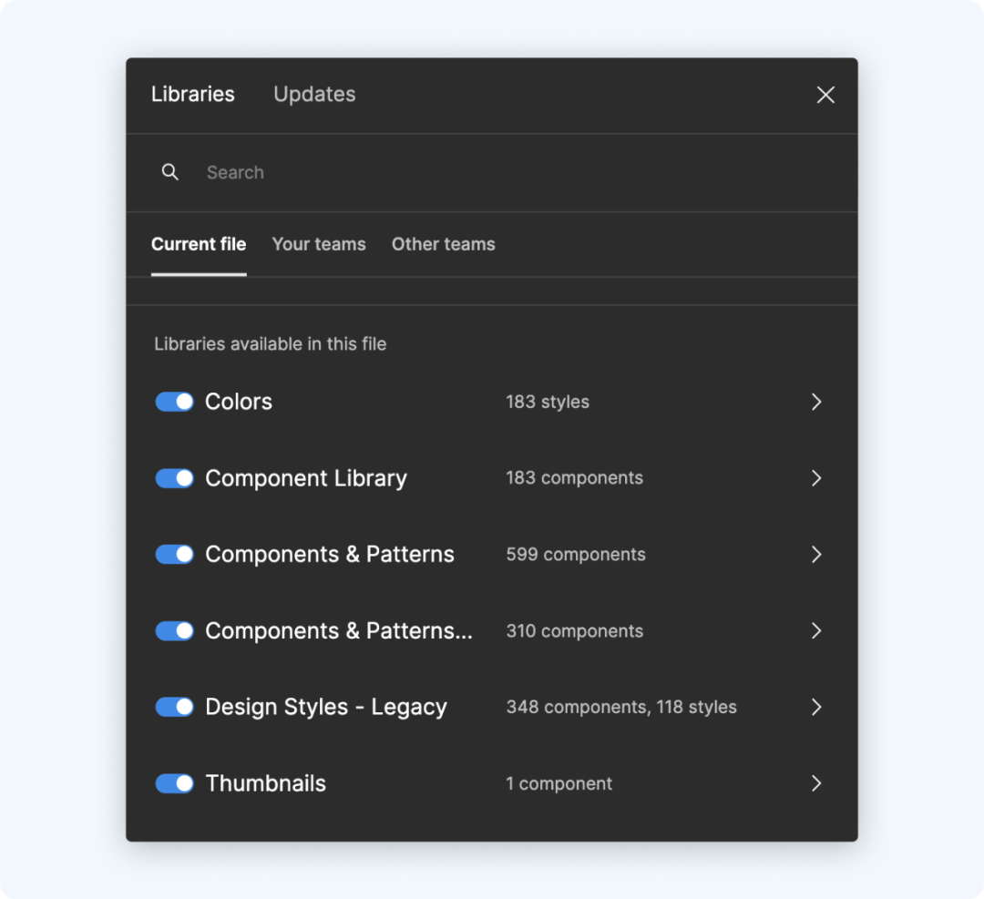
Task: Click the Thumbnails library name
Action: pyautogui.click(x=266, y=783)
